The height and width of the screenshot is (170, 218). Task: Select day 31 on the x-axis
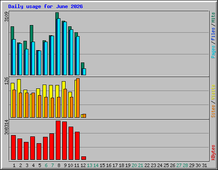[204, 165]
